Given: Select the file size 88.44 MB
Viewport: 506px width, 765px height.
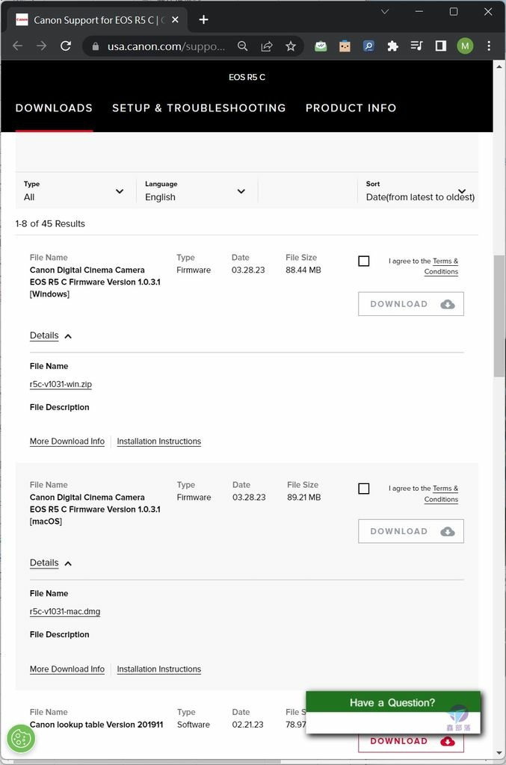Looking at the screenshot, I should pos(303,270).
